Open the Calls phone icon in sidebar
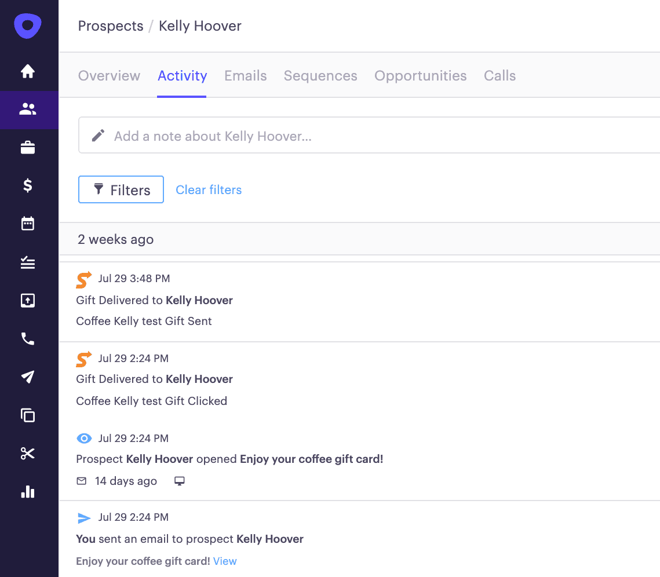 pos(28,339)
